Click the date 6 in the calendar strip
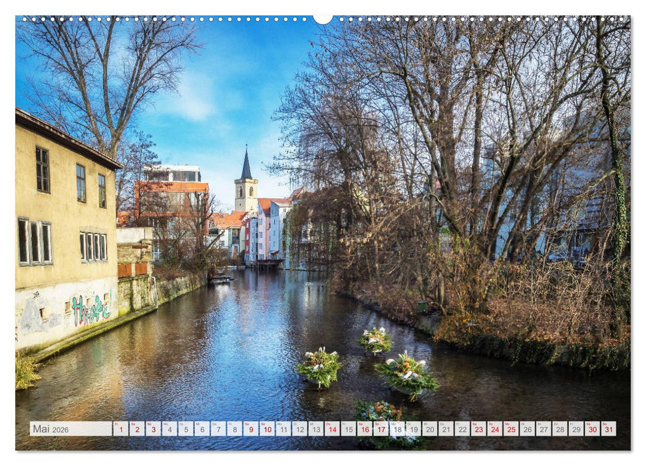This screenshot has width=646, height=466. coord(204,430)
